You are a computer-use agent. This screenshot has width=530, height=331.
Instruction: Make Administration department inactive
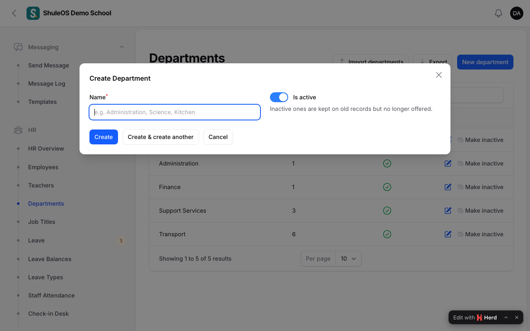pos(480,163)
